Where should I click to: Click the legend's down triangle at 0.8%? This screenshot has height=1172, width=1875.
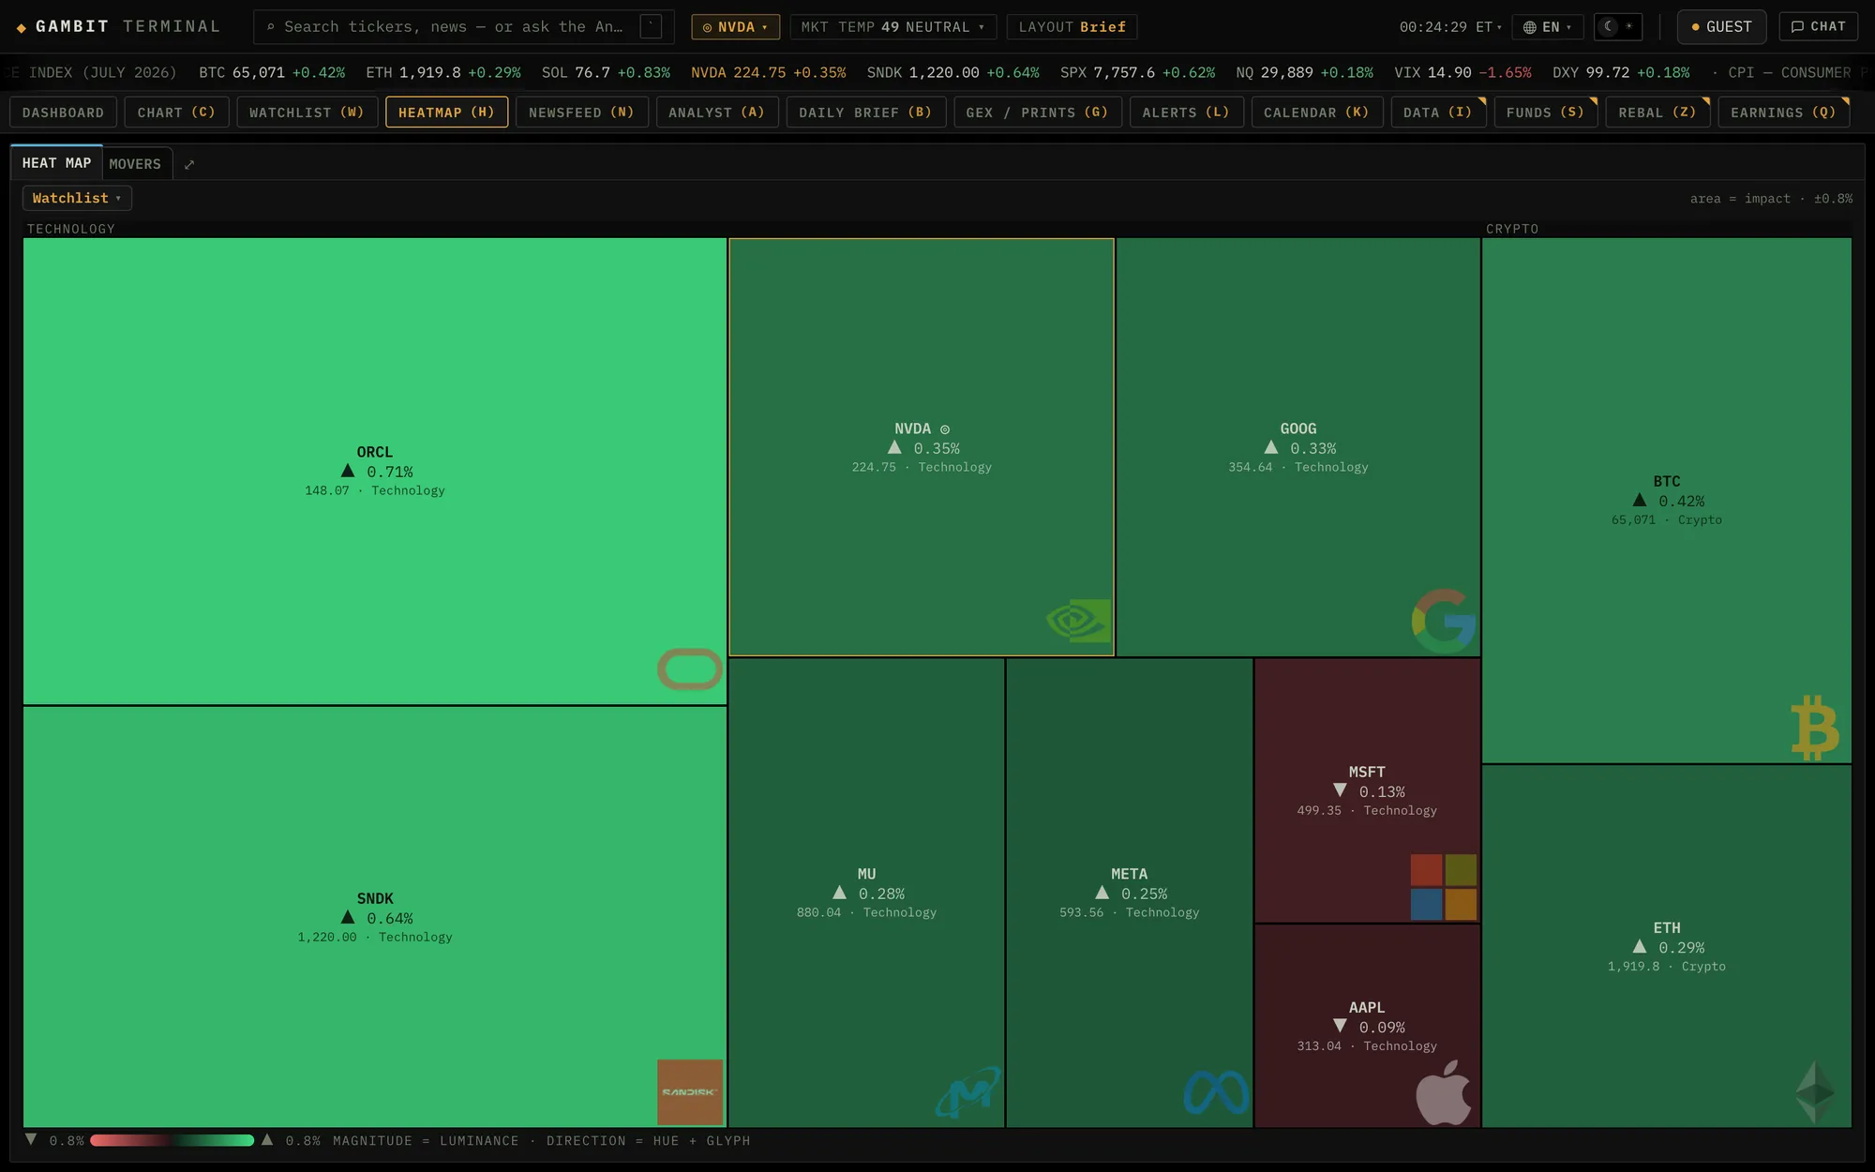click(31, 1140)
